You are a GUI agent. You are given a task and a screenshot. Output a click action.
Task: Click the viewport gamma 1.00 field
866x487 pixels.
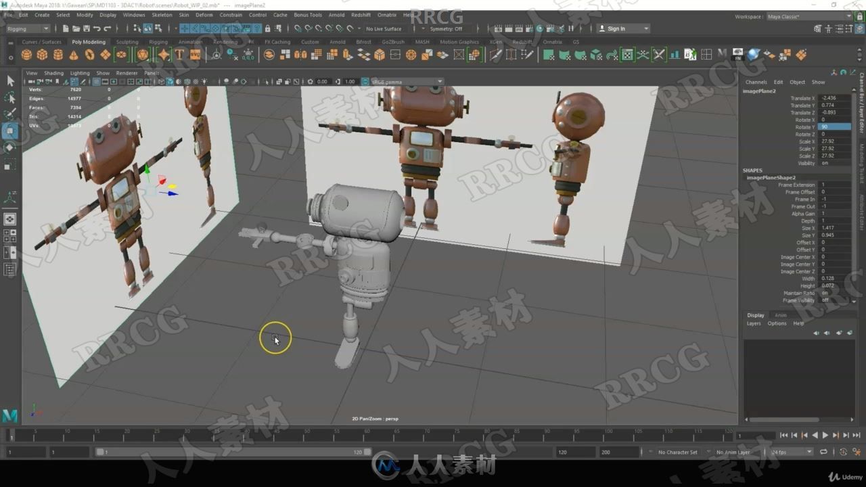pyautogui.click(x=349, y=81)
